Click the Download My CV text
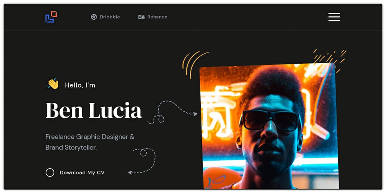Image resolution: width=386 pixels, height=193 pixels. click(82, 173)
